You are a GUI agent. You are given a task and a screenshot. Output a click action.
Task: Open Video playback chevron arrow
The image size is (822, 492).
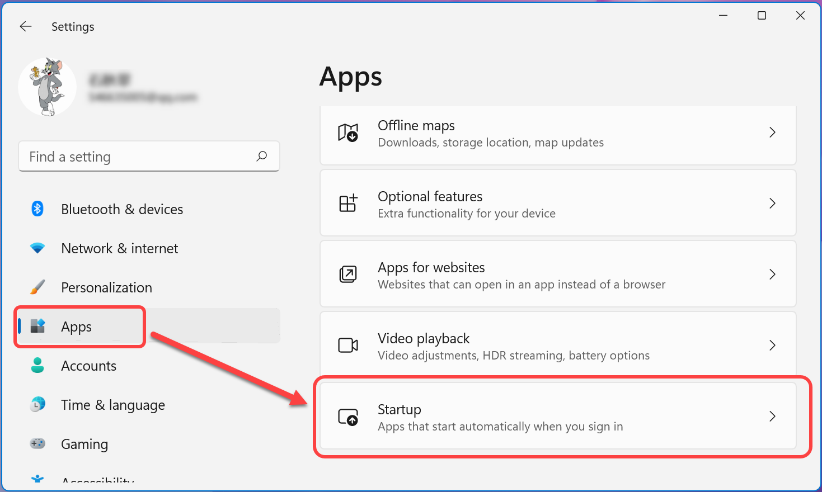772,346
